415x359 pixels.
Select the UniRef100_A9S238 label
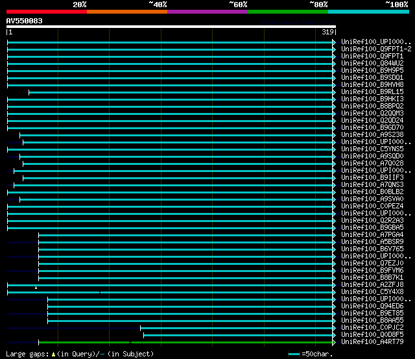pos(372,135)
